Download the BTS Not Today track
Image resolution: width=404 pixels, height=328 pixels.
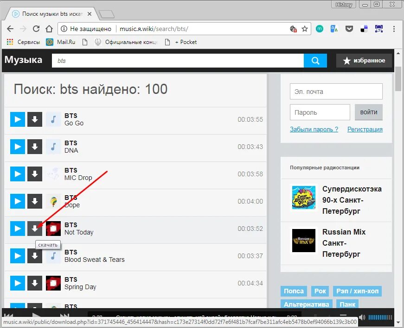click(35, 229)
